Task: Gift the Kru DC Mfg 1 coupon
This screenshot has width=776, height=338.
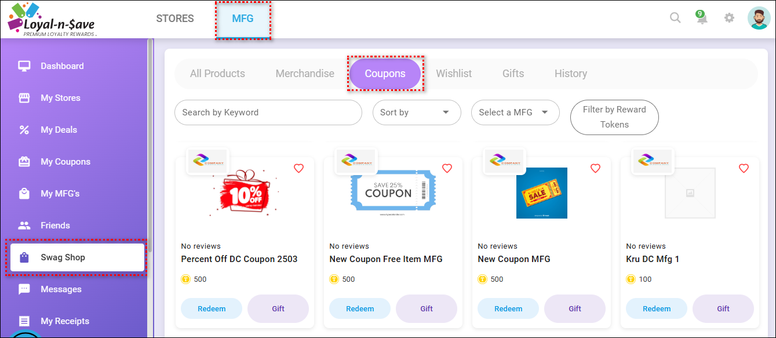Action: [x=723, y=309]
